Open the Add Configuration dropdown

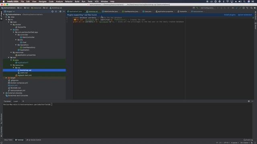pyautogui.click(x=207, y=8)
